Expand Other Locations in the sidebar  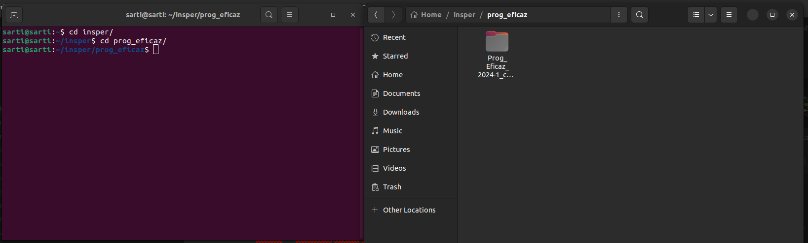click(x=409, y=210)
